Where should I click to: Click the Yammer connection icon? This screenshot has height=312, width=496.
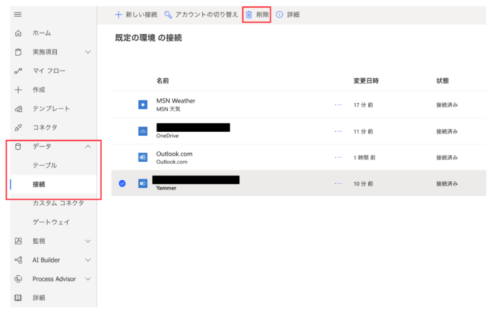pyautogui.click(x=143, y=183)
